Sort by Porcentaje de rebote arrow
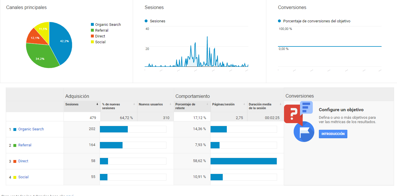The height and width of the screenshot is (196, 397). [x=207, y=104]
